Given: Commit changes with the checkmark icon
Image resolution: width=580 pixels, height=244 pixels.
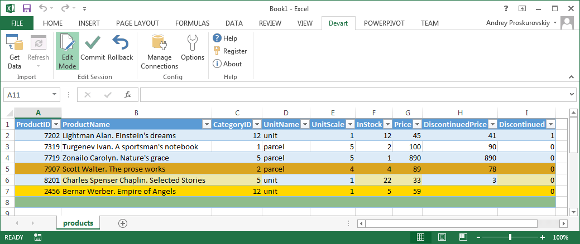Looking at the screenshot, I should pyautogui.click(x=93, y=43).
